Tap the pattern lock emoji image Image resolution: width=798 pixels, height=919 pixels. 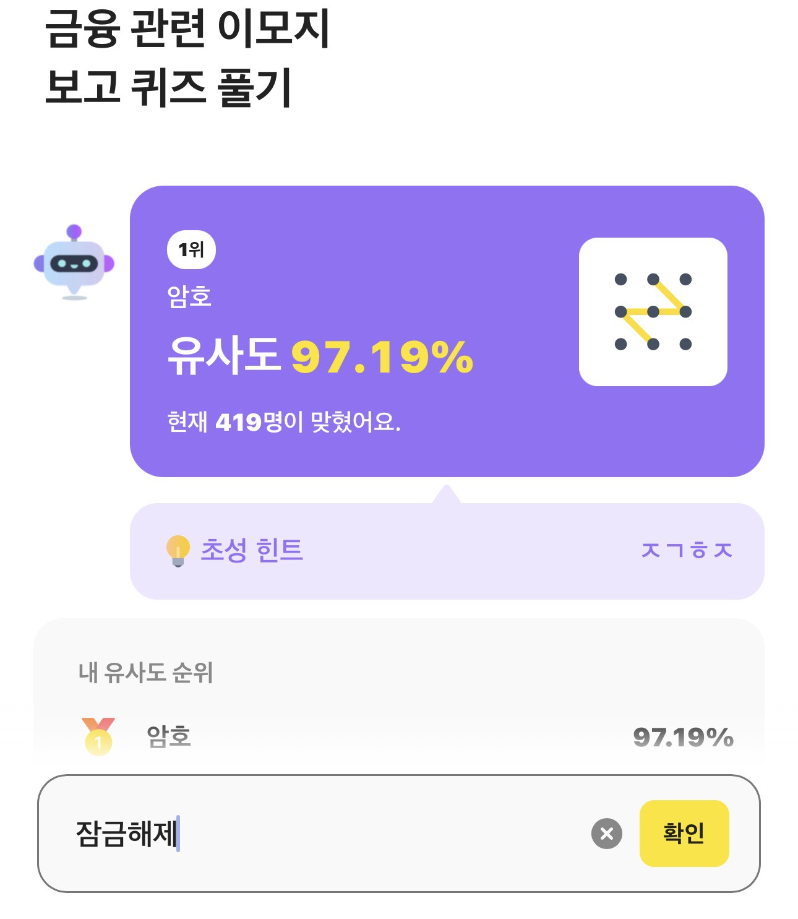click(653, 312)
